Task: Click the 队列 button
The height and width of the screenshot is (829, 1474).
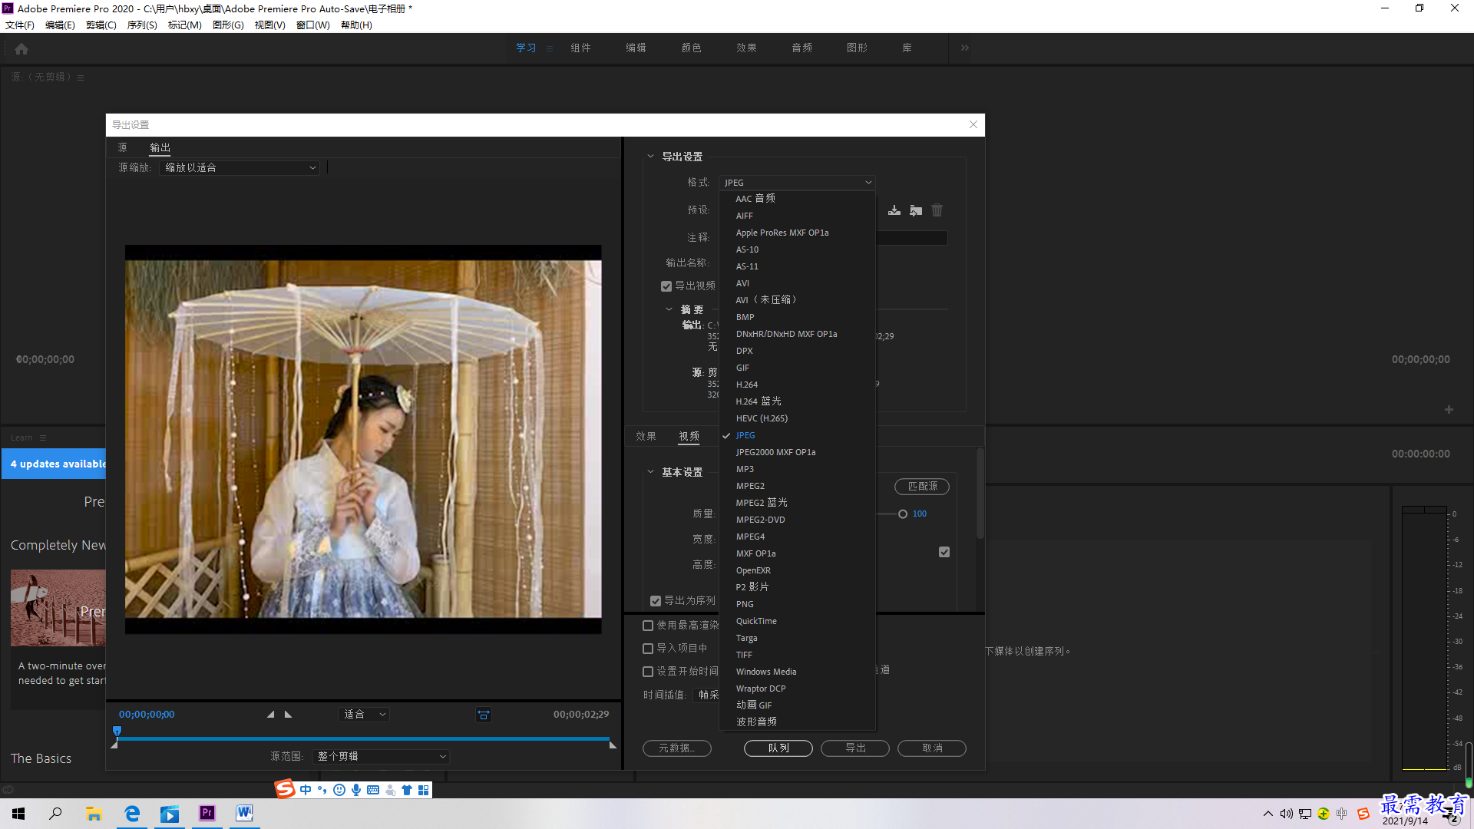Action: [778, 748]
